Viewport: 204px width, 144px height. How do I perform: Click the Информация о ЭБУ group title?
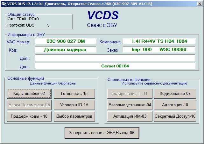[26, 35]
